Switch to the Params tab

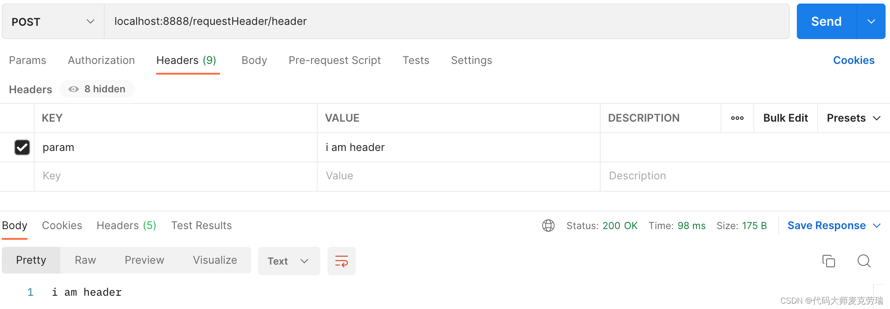(x=28, y=60)
